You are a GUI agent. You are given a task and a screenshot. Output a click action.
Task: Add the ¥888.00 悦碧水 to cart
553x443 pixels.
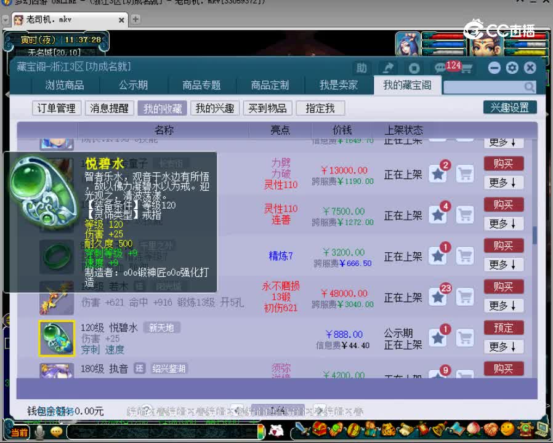[x=465, y=338]
